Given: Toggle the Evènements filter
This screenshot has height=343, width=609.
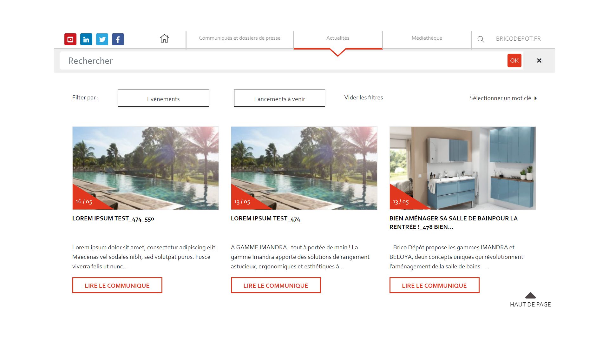Looking at the screenshot, I should click(x=163, y=98).
